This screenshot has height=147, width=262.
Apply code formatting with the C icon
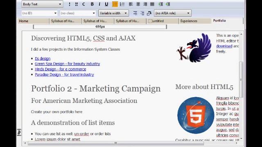click(x=84, y=4)
